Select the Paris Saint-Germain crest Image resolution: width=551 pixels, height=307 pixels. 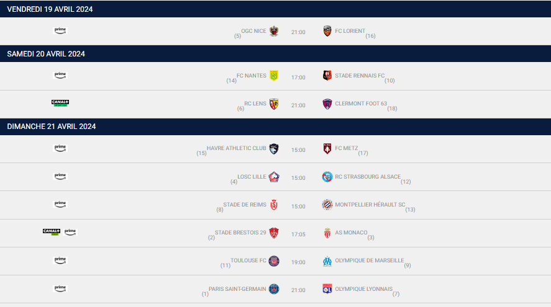(274, 289)
